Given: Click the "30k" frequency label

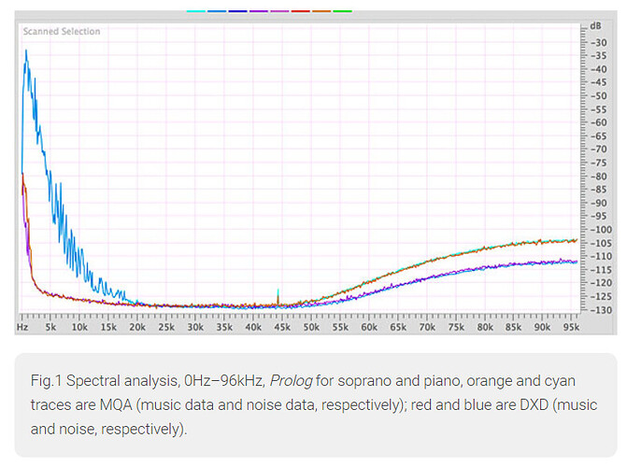Looking at the screenshot, I should (x=195, y=328).
